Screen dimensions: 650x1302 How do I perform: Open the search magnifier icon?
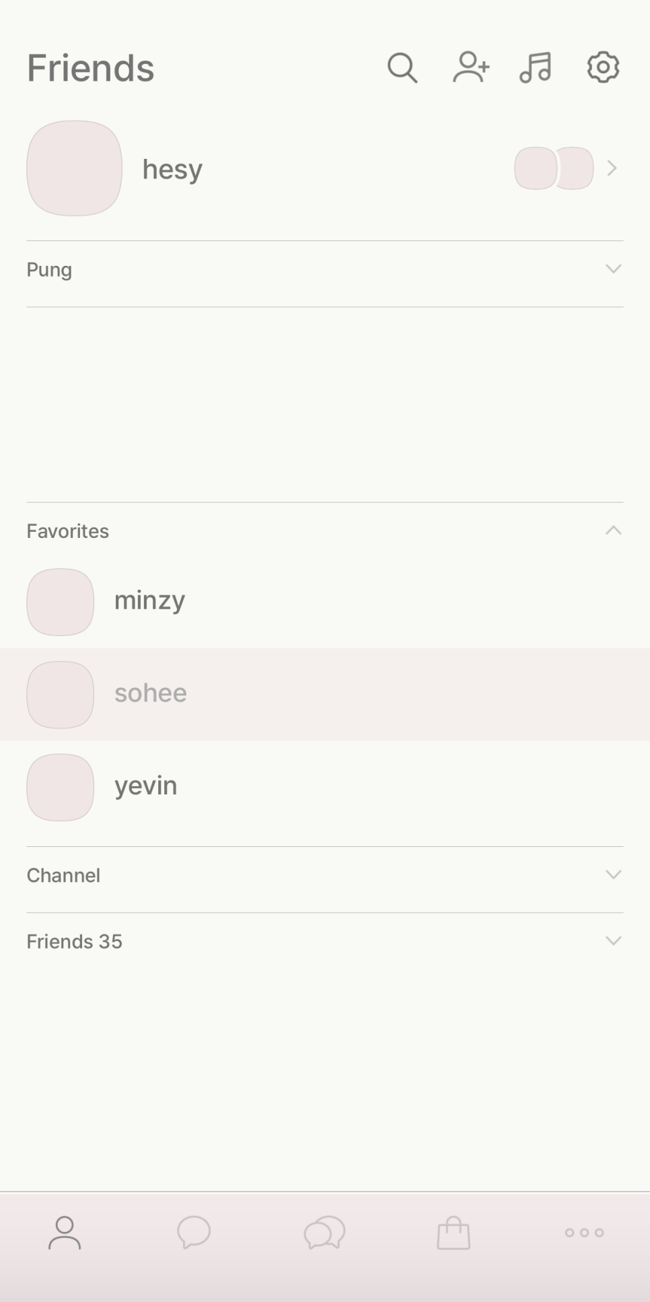pyautogui.click(x=402, y=68)
